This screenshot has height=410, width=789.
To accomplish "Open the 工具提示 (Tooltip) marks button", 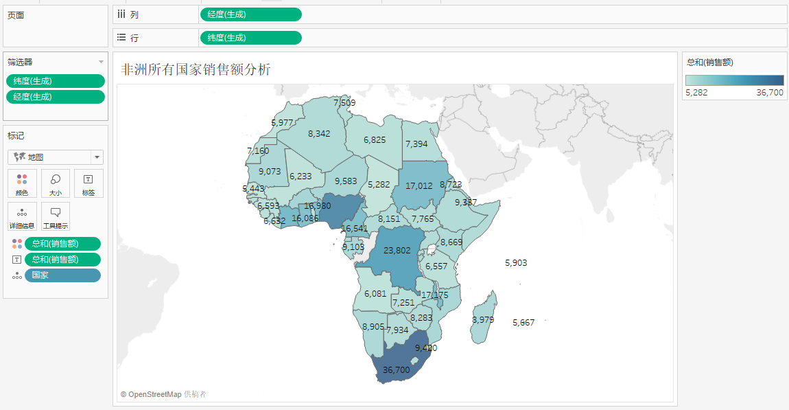I will (56, 216).
